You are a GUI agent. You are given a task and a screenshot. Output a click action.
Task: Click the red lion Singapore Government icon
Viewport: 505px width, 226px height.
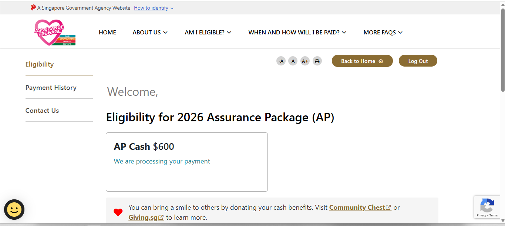pyautogui.click(x=33, y=8)
